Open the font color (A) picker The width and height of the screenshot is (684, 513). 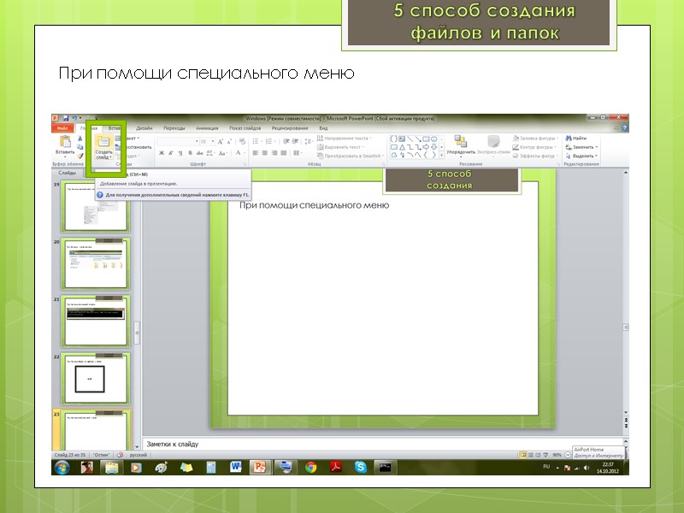(x=239, y=153)
